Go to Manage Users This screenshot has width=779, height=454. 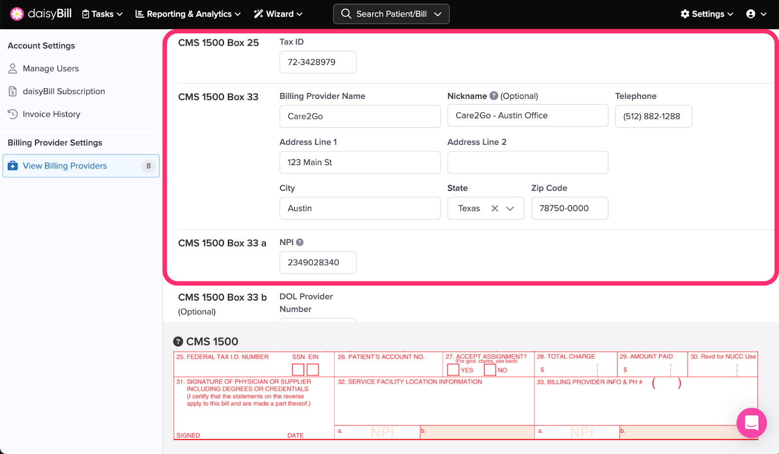tap(51, 69)
